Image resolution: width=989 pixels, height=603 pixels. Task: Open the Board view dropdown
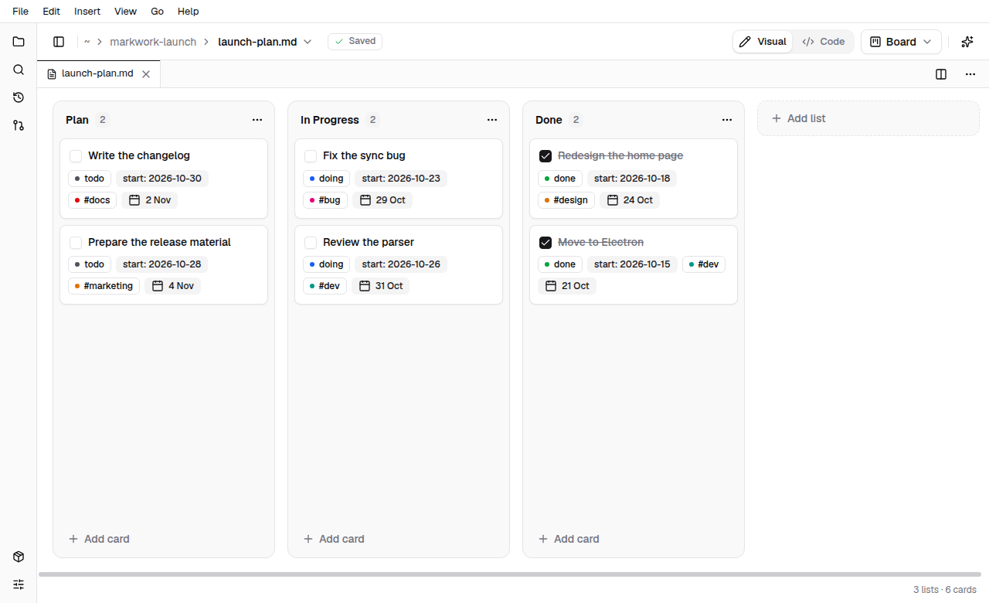coord(901,42)
